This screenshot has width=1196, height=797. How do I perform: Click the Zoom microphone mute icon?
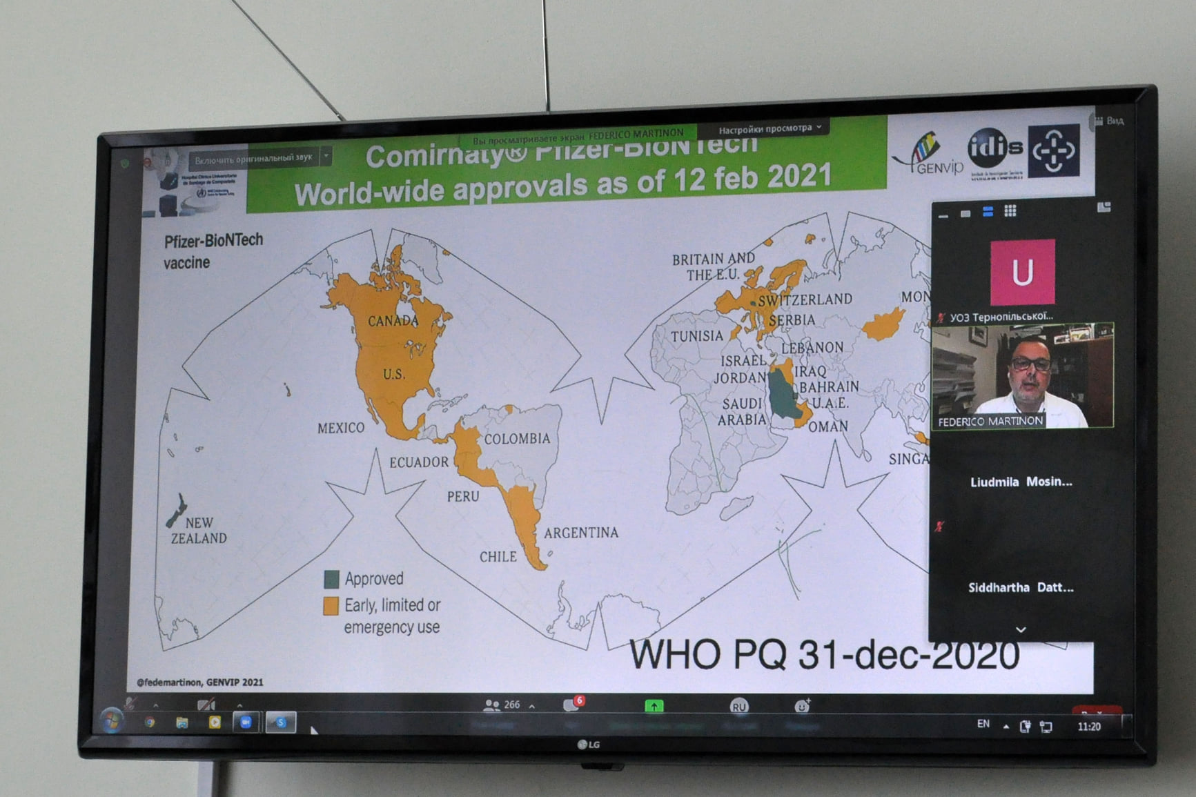point(130,704)
